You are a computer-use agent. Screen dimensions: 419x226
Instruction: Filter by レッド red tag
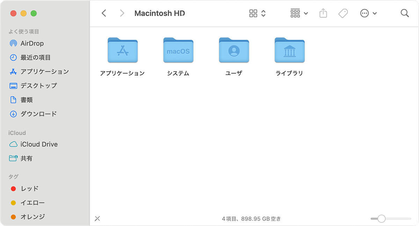coord(24,188)
